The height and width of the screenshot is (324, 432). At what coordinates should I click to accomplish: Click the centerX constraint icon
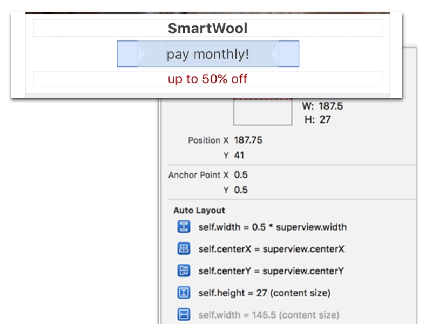(x=184, y=249)
